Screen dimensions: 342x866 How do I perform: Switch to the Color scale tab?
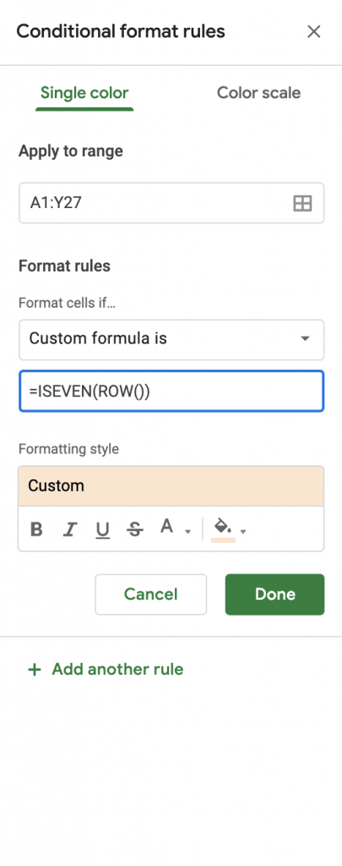pyautogui.click(x=258, y=92)
